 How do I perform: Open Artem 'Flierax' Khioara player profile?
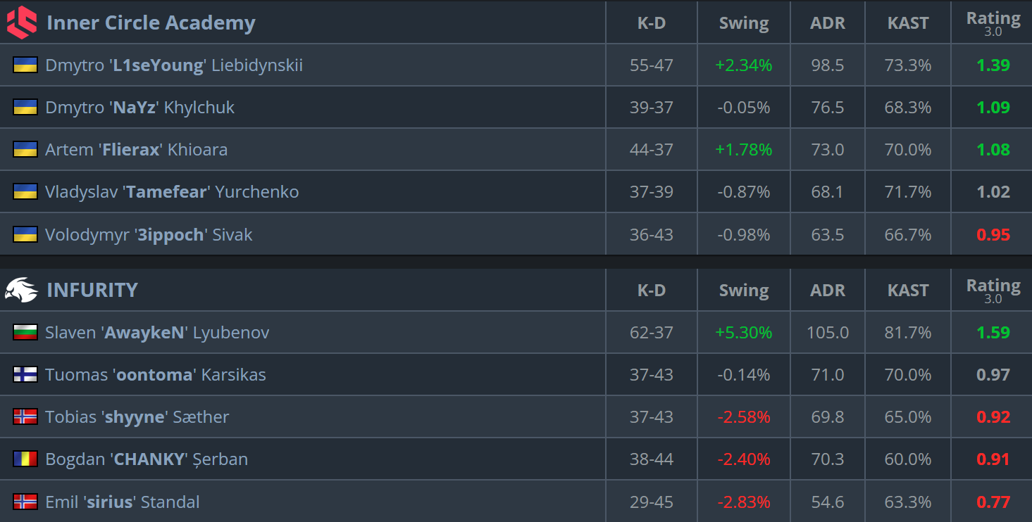point(136,149)
